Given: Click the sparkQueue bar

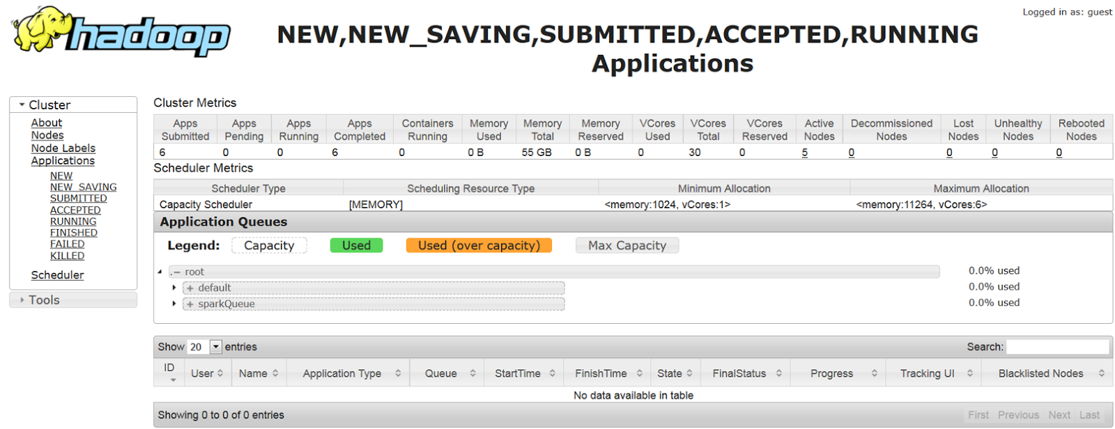Looking at the screenshot, I should pos(374,304).
